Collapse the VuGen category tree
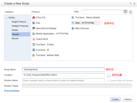Screen dimensions: 137x103 (7, 18)
